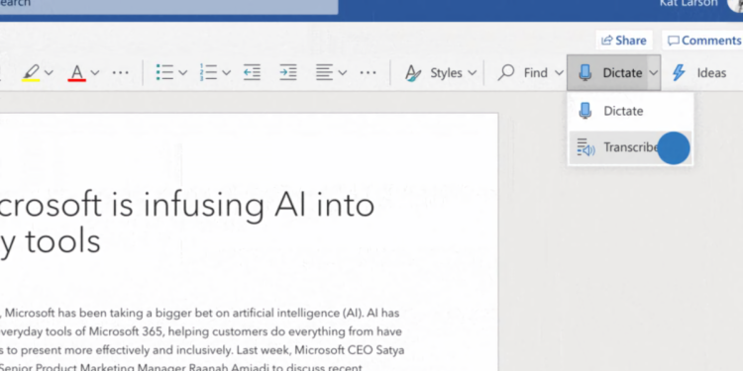The image size is (743, 371).
Task: Apply the red font color A icon
Action: coord(76,73)
